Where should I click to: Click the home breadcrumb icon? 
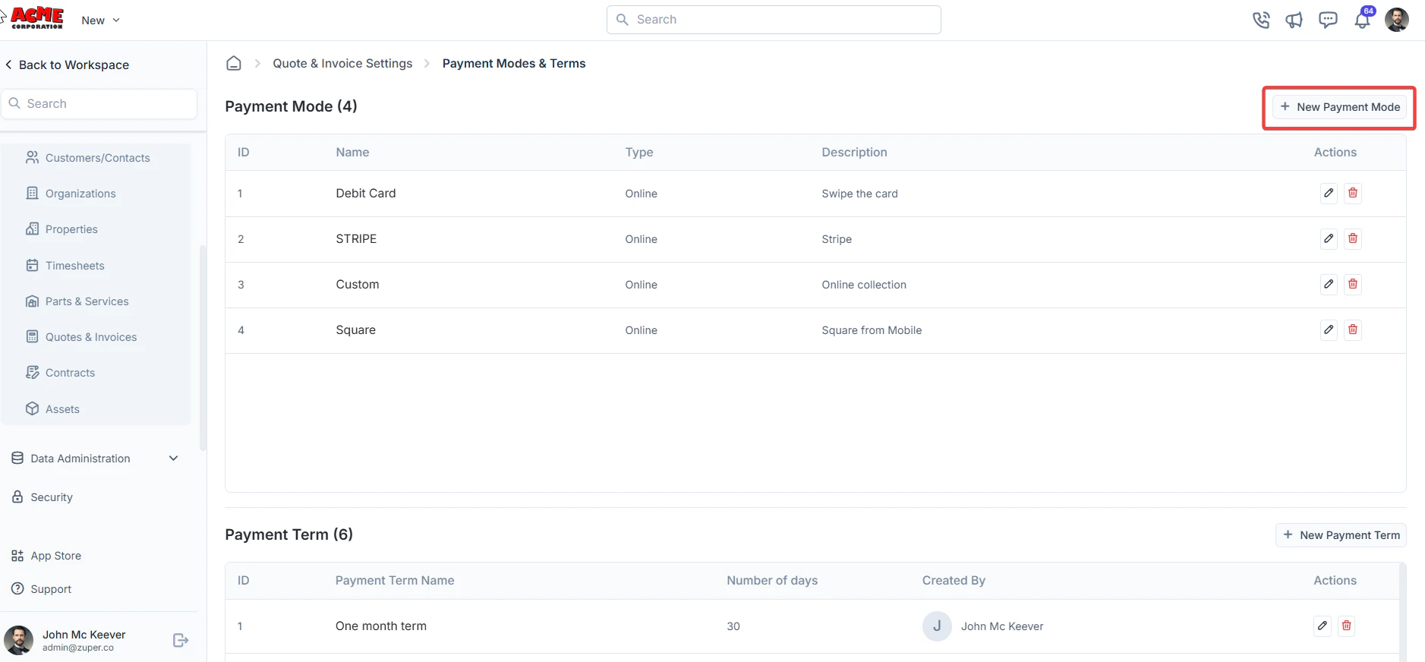click(234, 63)
